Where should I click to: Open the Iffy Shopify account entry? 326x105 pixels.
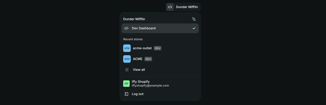tap(160, 83)
